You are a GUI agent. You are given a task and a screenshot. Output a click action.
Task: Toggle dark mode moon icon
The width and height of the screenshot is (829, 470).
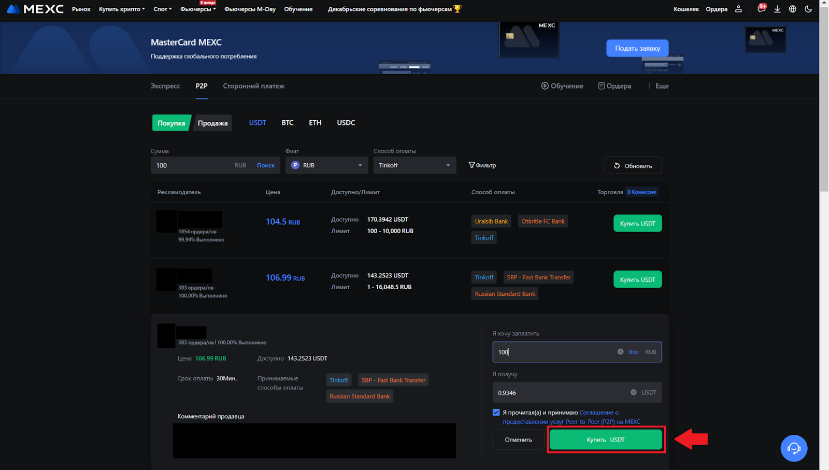tap(808, 9)
